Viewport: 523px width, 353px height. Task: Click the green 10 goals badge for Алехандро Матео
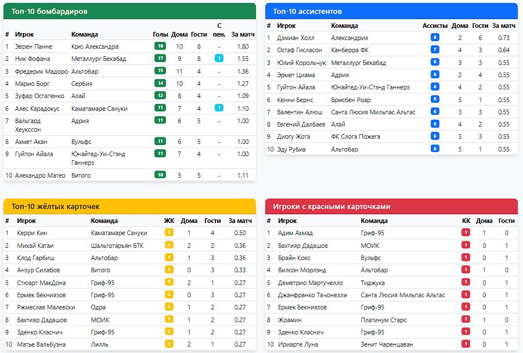[x=160, y=175]
